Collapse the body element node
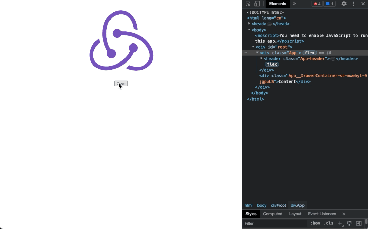 (249, 30)
